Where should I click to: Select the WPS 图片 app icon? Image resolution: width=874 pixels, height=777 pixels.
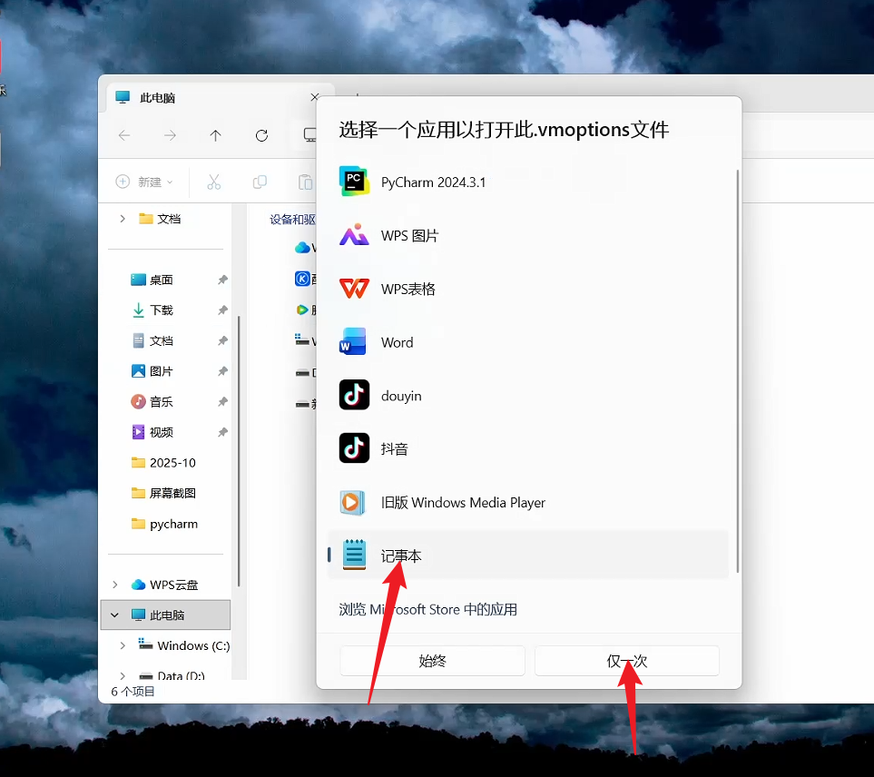click(354, 235)
